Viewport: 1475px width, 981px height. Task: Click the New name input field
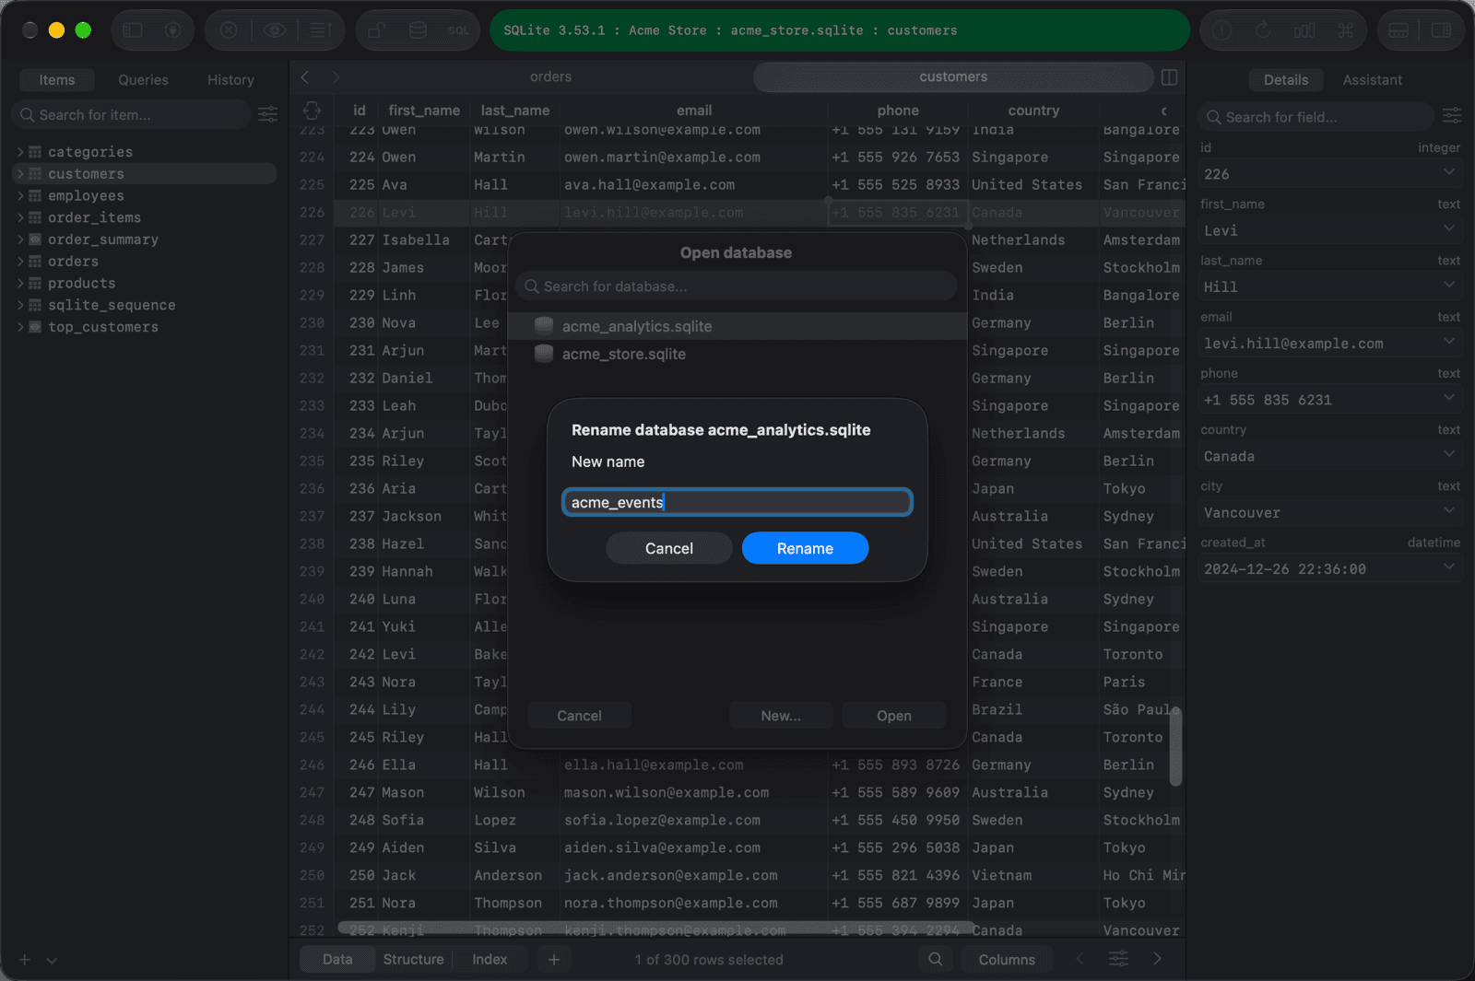[x=737, y=502]
